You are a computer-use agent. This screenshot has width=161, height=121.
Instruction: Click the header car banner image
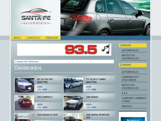(x=105, y=18)
